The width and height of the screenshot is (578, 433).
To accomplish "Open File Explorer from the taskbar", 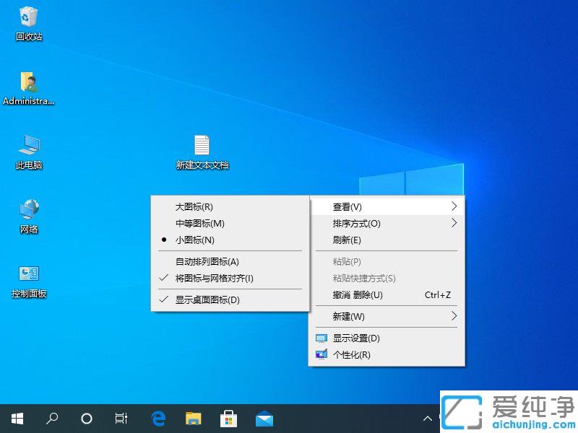I will (x=193, y=418).
